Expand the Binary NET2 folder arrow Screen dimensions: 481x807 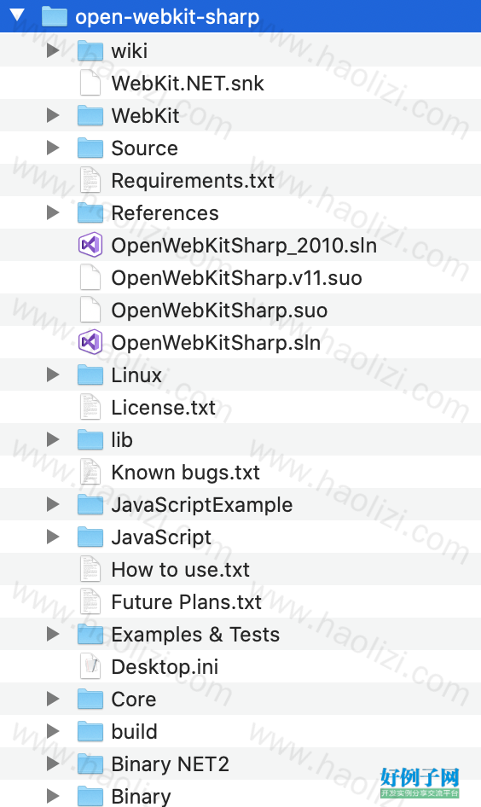[x=53, y=763]
